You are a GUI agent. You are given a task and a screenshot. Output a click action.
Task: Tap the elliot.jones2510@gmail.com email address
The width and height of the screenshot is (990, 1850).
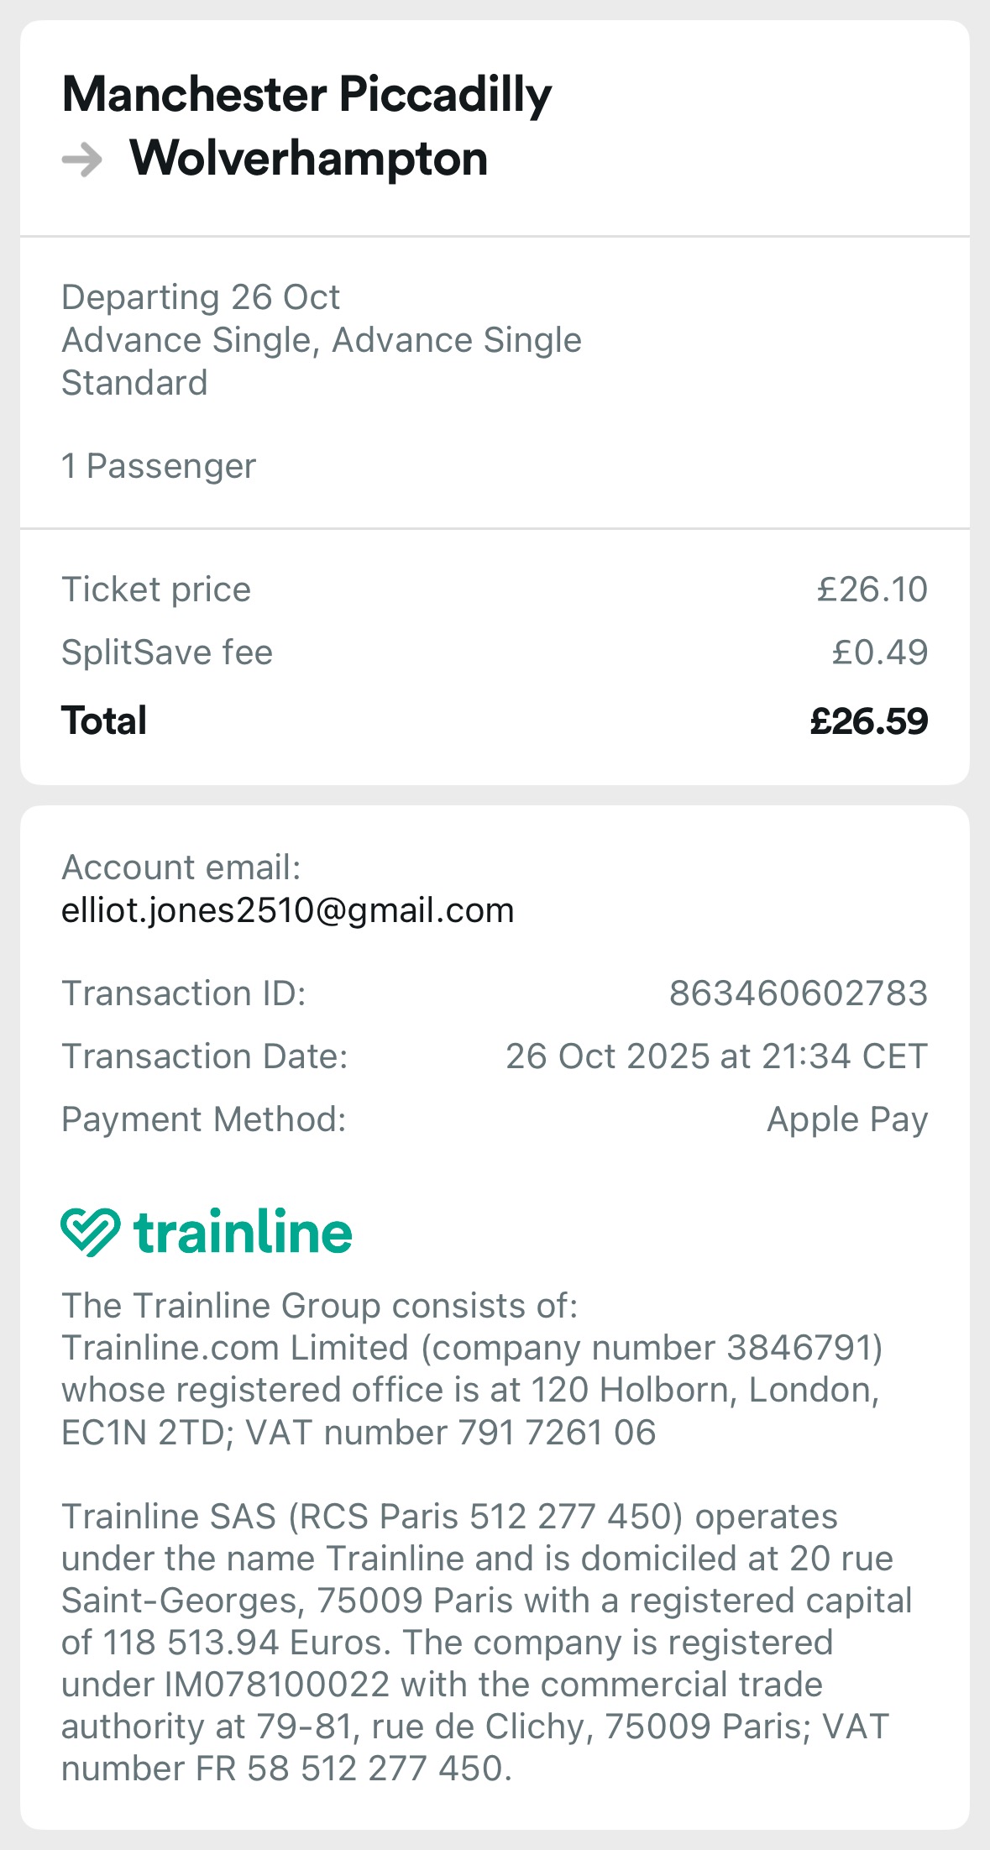[287, 910]
